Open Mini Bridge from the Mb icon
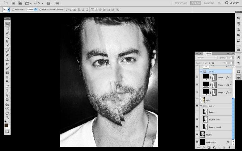This screenshot has height=151, width=242. [20, 3]
